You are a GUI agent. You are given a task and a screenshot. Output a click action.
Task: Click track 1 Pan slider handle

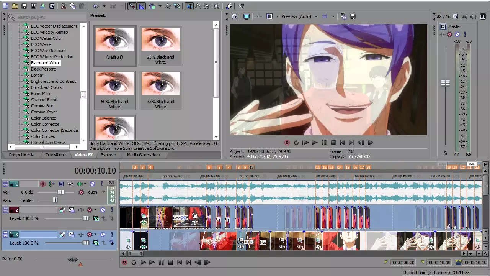point(55,200)
